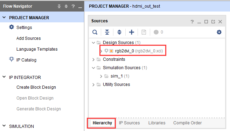Select the SIMULATION heading
230x131 pixels.
pyautogui.click(x=21, y=126)
